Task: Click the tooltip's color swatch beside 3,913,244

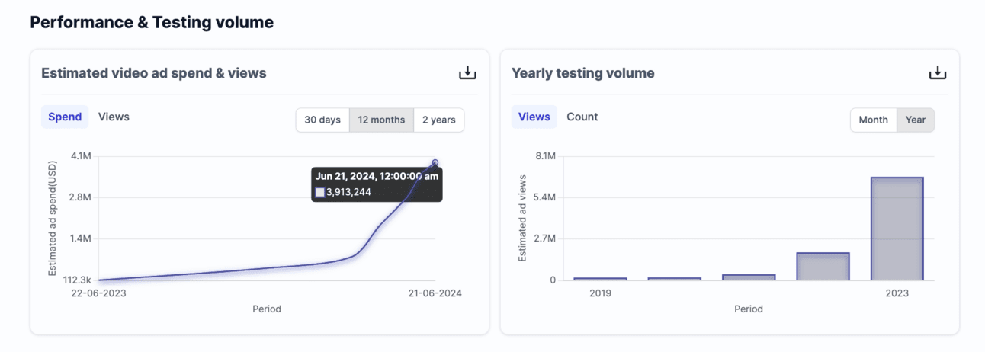Action: pyautogui.click(x=320, y=192)
